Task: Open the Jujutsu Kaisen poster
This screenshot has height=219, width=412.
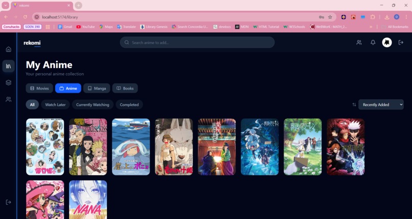Action: pos(346,147)
